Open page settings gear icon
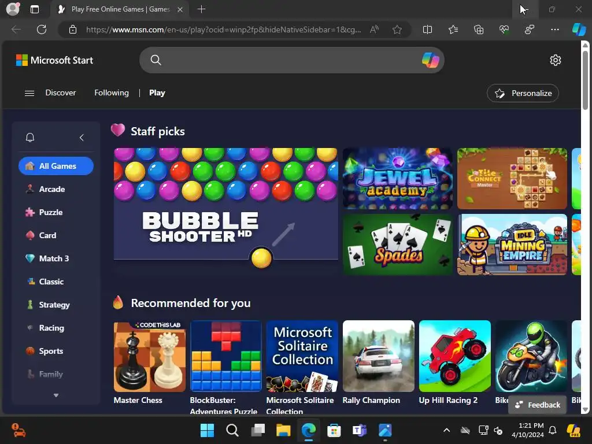This screenshot has height=444, width=592. (x=556, y=60)
